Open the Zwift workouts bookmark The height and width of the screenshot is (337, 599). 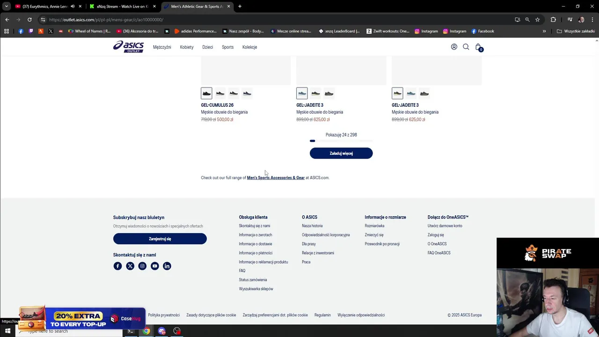(387, 31)
